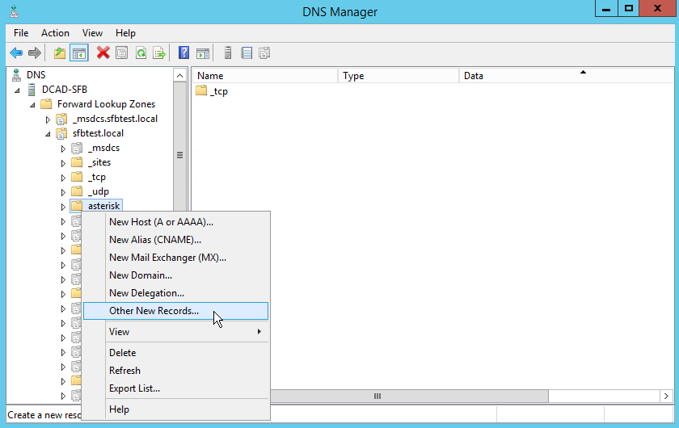Screen dimensions: 679x428
Task: Click the New Server tower icon
Action: (x=228, y=52)
